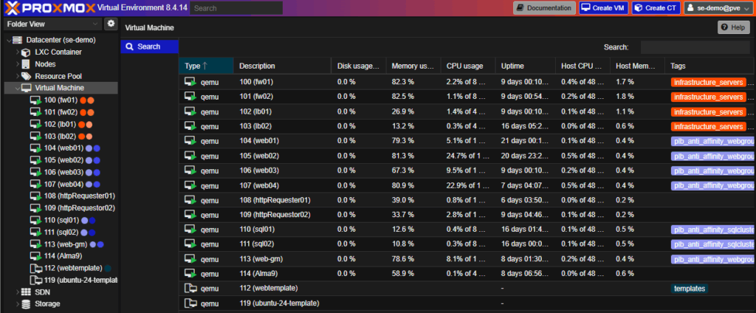The height and width of the screenshot is (313, 756).
Task: Select 106 (web03) in the tree
Action: click(63, 172)
